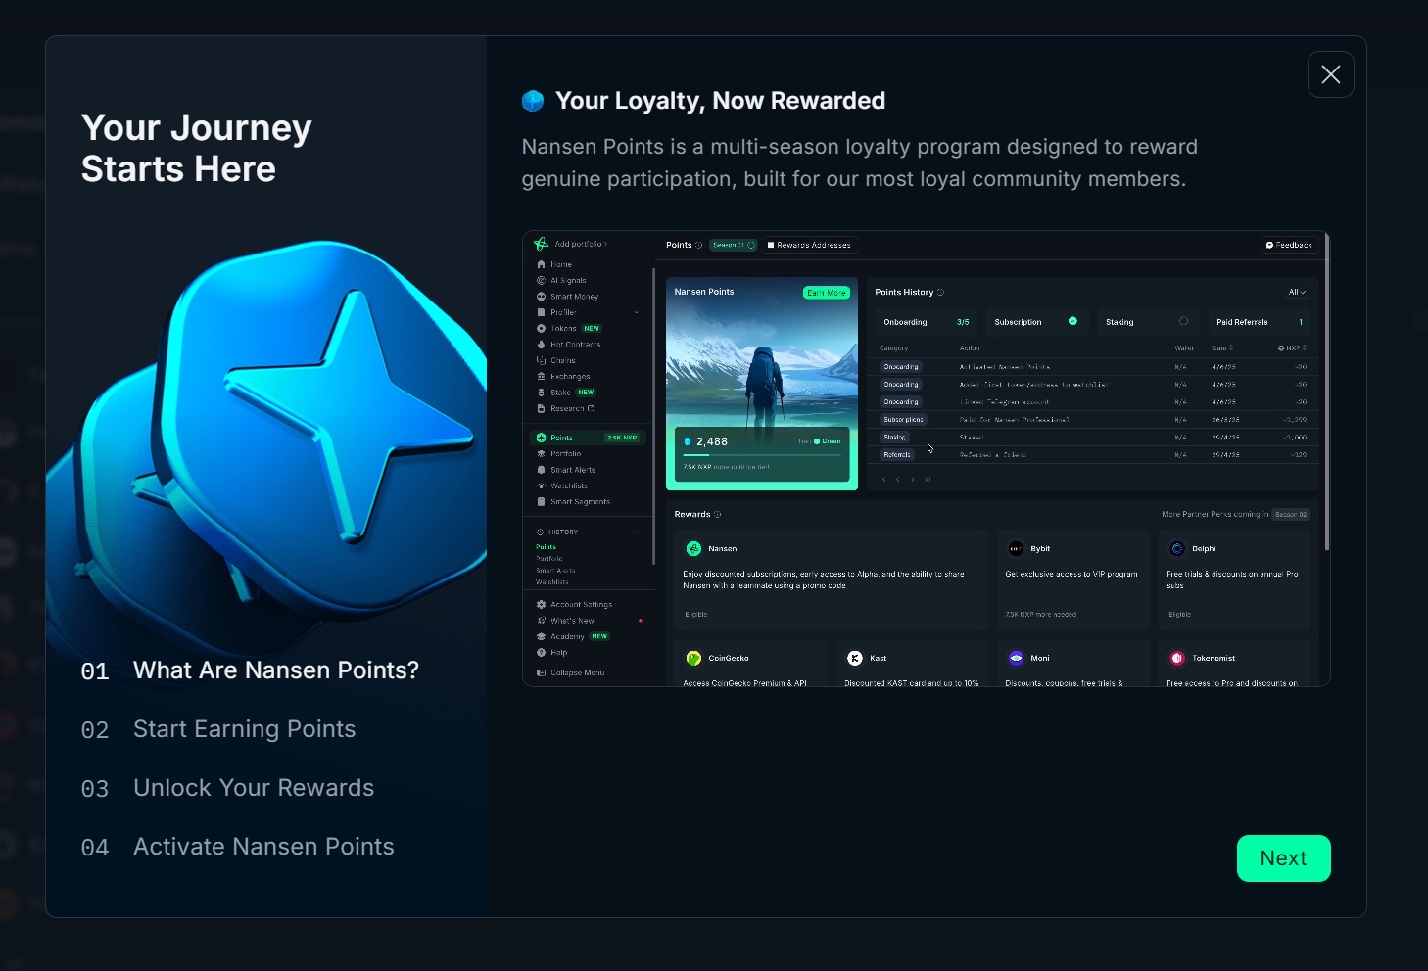Expand the Profiler chevron in sidebar
The image size is (1428, 971).
click(x=637, y=313)
